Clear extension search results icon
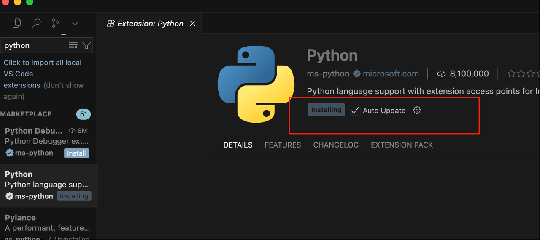This screenshot has width=540, height=240. pos(73,45)
